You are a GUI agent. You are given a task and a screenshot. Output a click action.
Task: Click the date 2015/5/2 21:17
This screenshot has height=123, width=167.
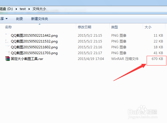90,53
